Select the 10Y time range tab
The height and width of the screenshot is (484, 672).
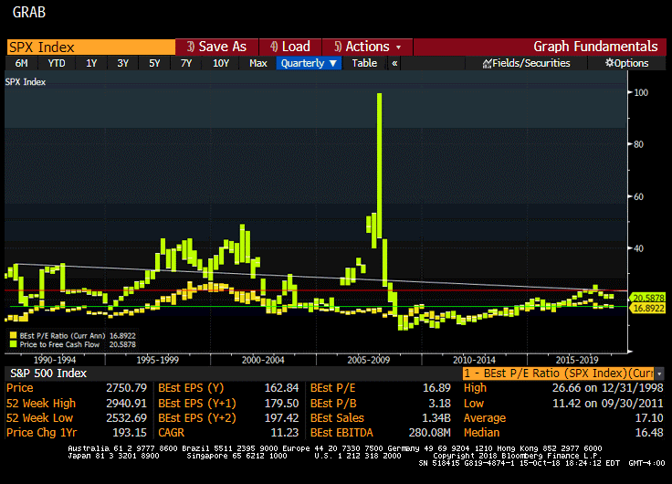point(221,63)
